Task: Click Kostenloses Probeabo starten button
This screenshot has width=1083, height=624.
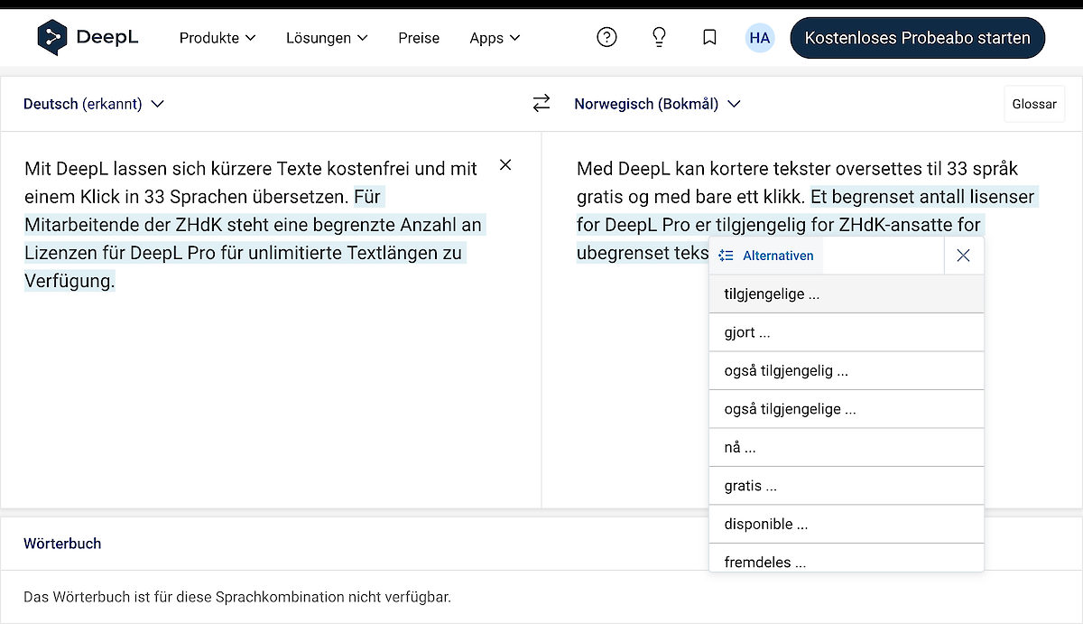Action: (x=917, y=38)
